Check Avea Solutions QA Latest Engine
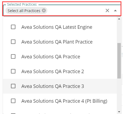 click(x=13, y=27)
